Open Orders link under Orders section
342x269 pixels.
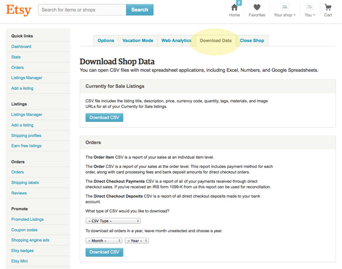coord(18,172)
